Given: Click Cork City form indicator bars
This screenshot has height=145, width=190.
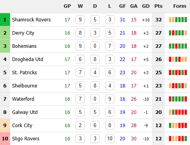Looking at the screenshot, I should [178, 126].
